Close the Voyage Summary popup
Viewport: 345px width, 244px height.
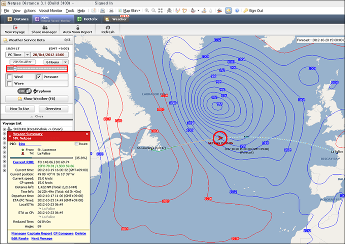click(87, 134)
